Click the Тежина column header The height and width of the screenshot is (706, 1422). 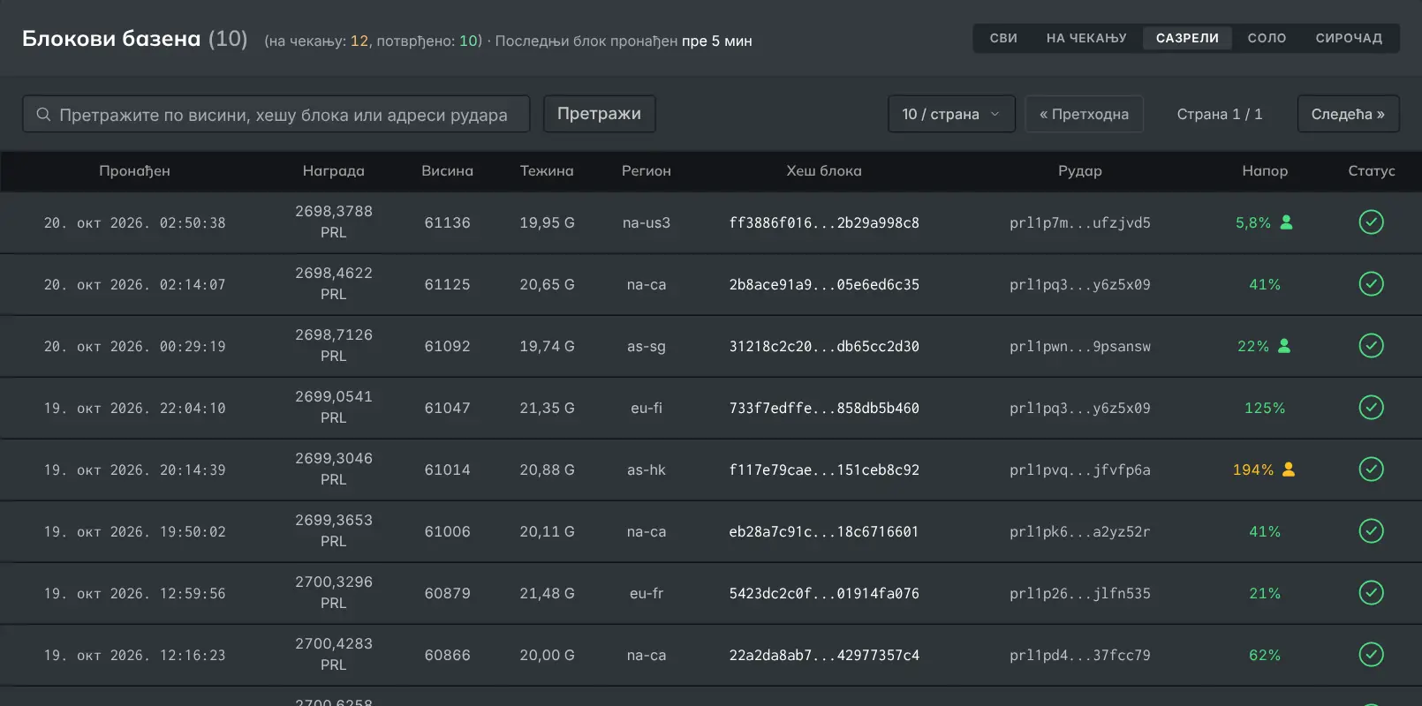click(547, 171)
